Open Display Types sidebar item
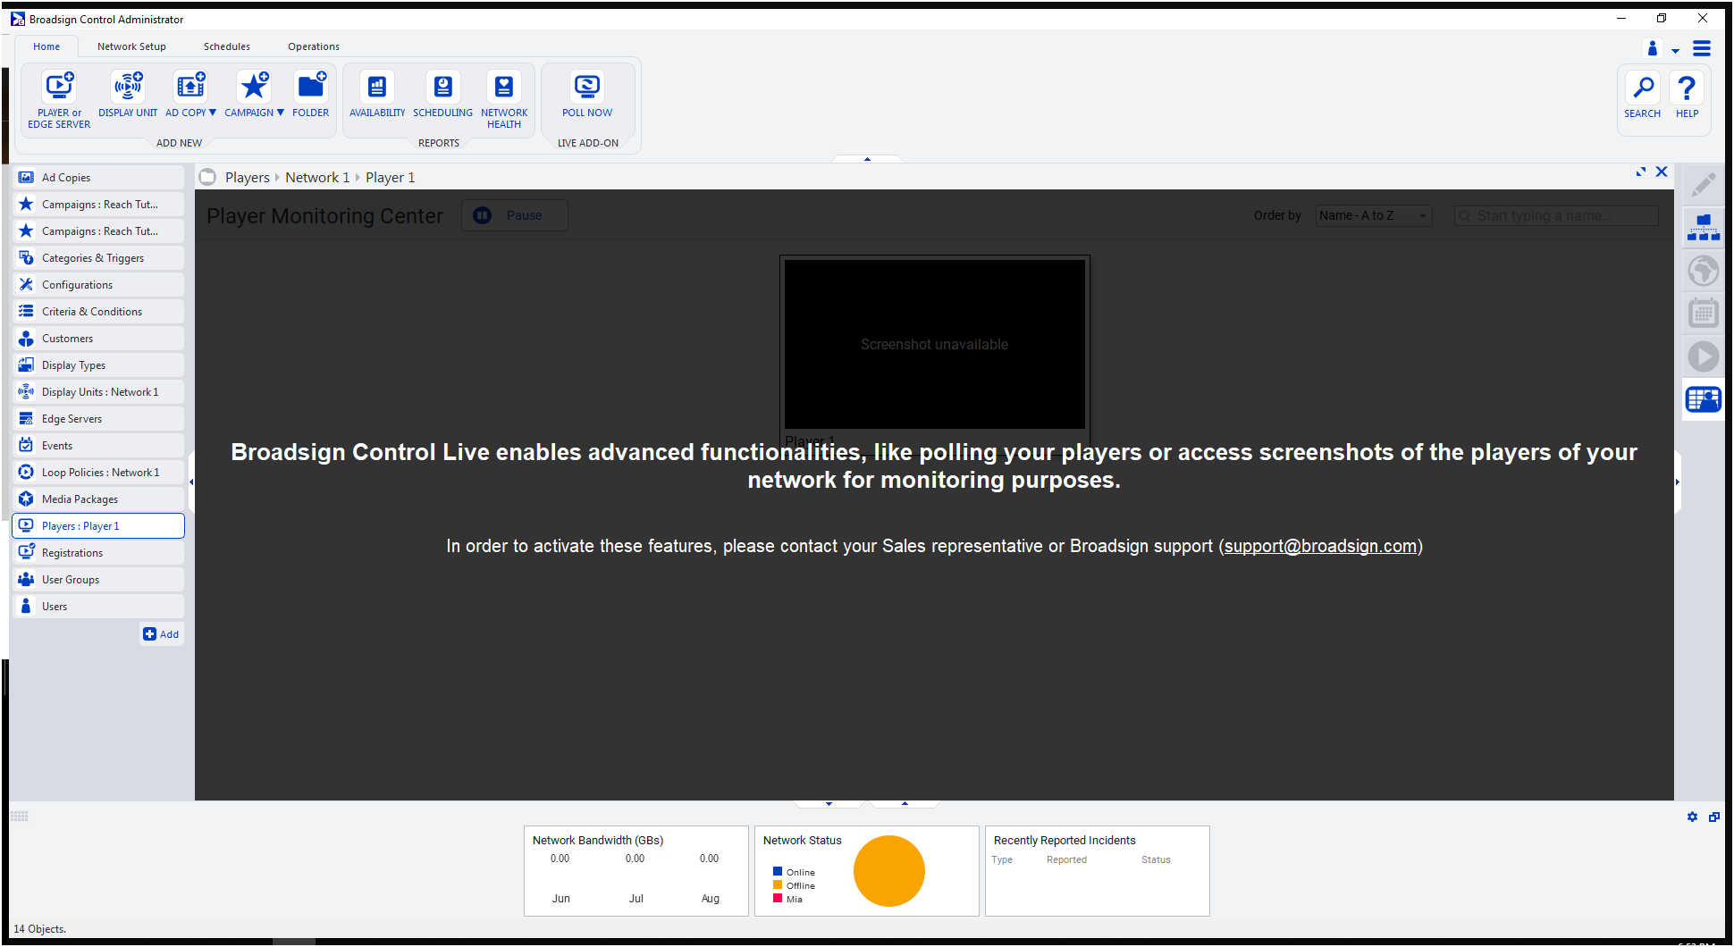The height and width of the screenshot is (947, 1734). [x=98, y=365]
